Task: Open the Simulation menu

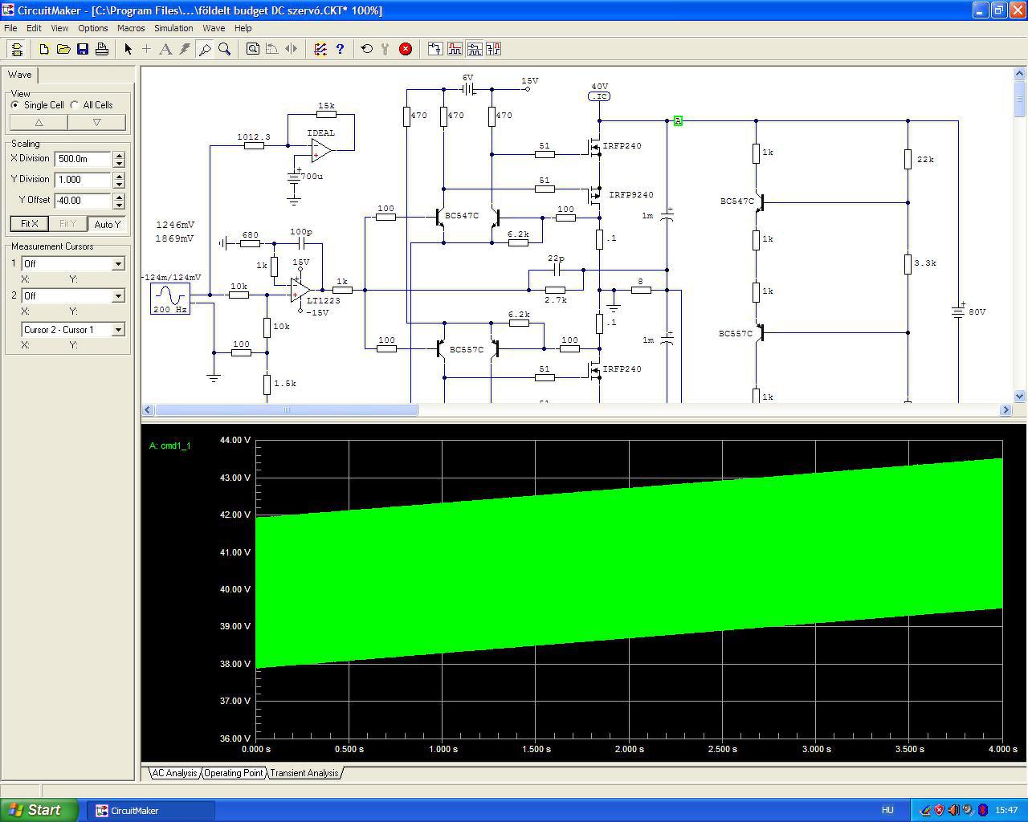Action: 173,28
